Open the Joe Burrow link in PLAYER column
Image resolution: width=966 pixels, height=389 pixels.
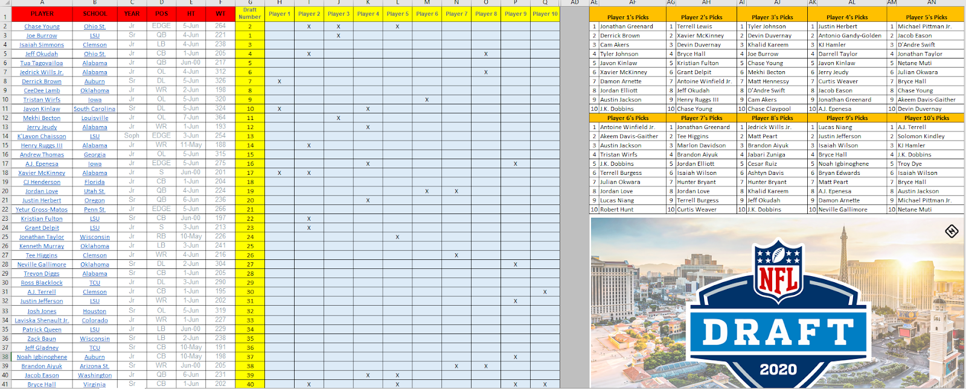(42, 36)
